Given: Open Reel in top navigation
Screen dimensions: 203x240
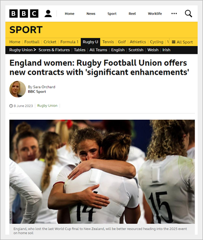Looking at the screenshot, I should click(x=132, y=14).
